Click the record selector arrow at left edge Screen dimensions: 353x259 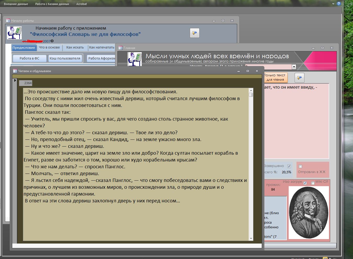click(x=15, y=80)
